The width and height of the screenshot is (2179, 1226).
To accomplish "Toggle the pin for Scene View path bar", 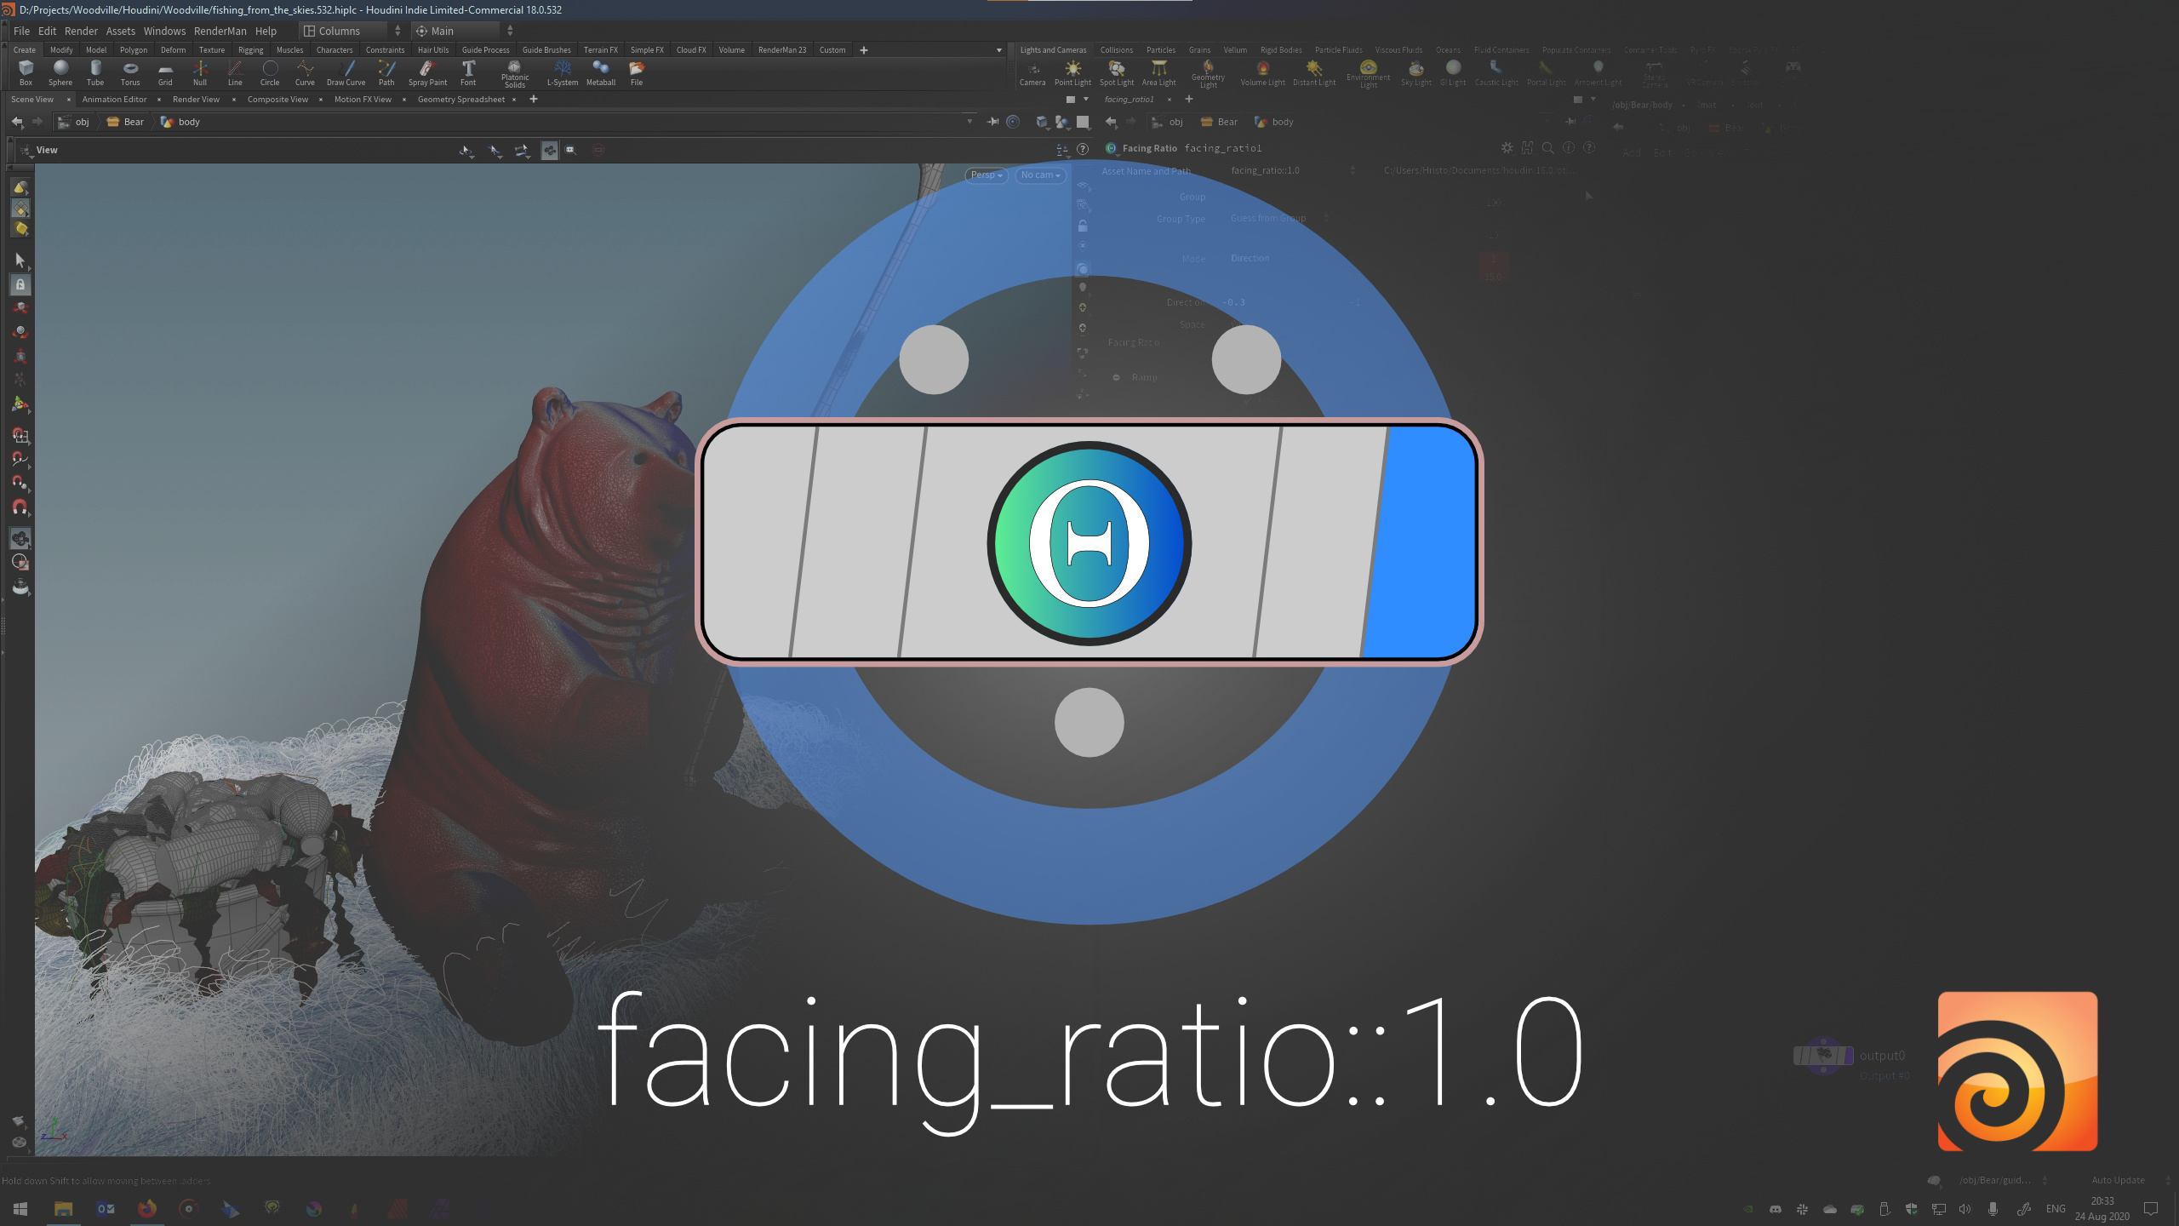I will point(992,122).
